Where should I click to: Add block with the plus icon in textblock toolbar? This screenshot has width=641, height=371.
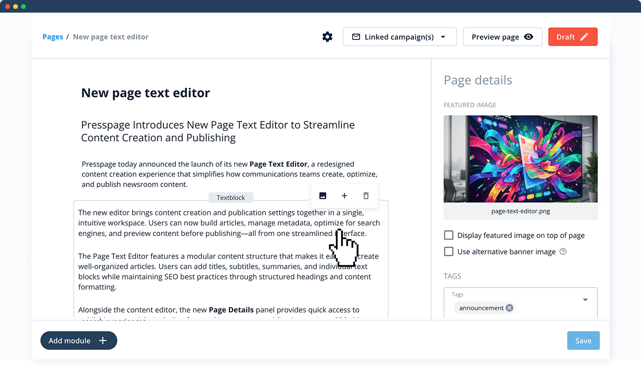click(344, 195)
